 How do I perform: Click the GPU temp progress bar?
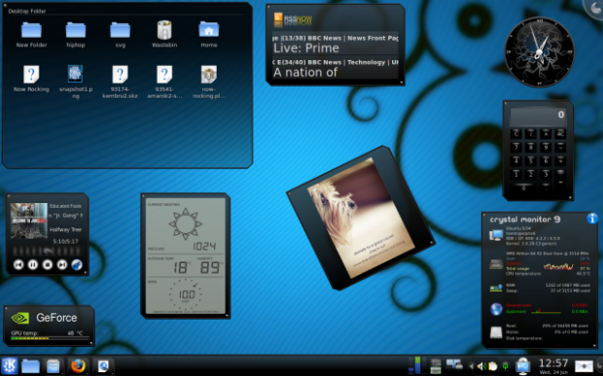[x=49, y=339]
